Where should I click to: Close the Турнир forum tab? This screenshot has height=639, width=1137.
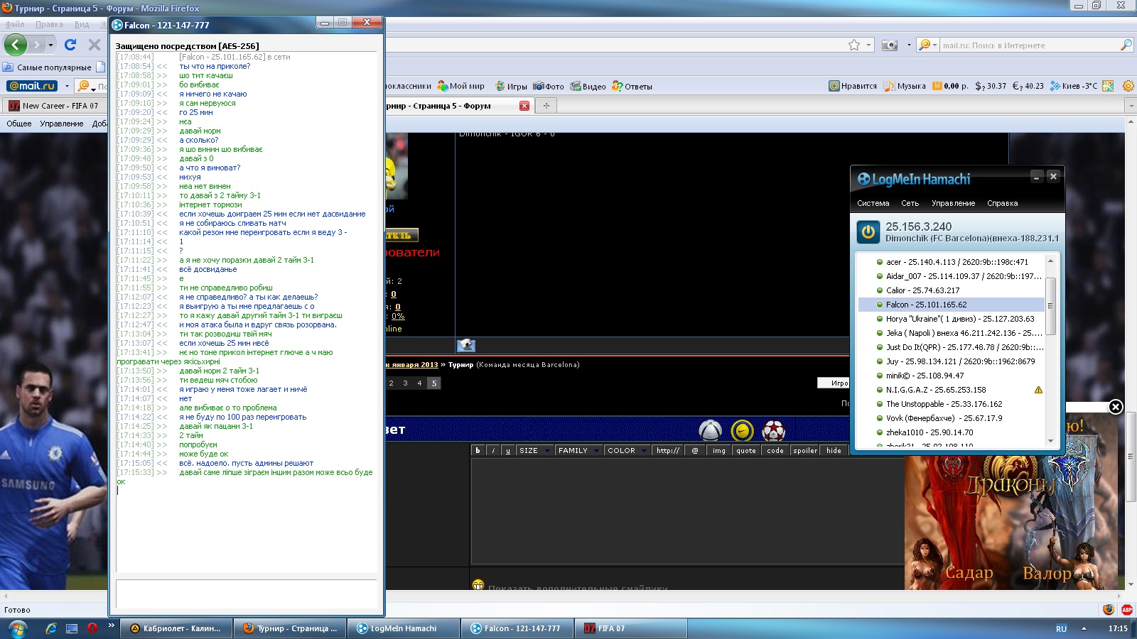pyautogui.click(x=524, y=106)
